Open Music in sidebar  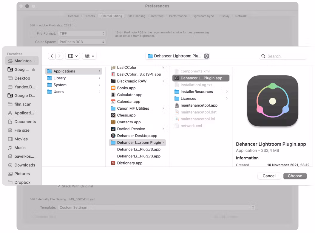(x=22, y=148)
